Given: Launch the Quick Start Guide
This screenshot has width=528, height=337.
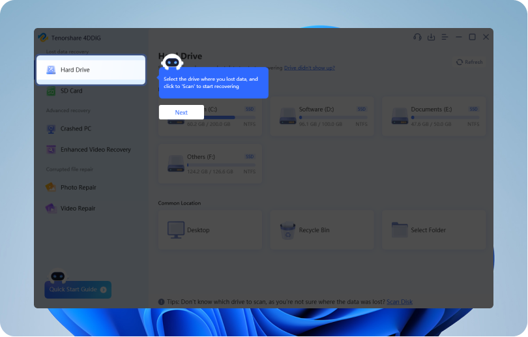Looking at the screenshot, I should pos(78,289).
